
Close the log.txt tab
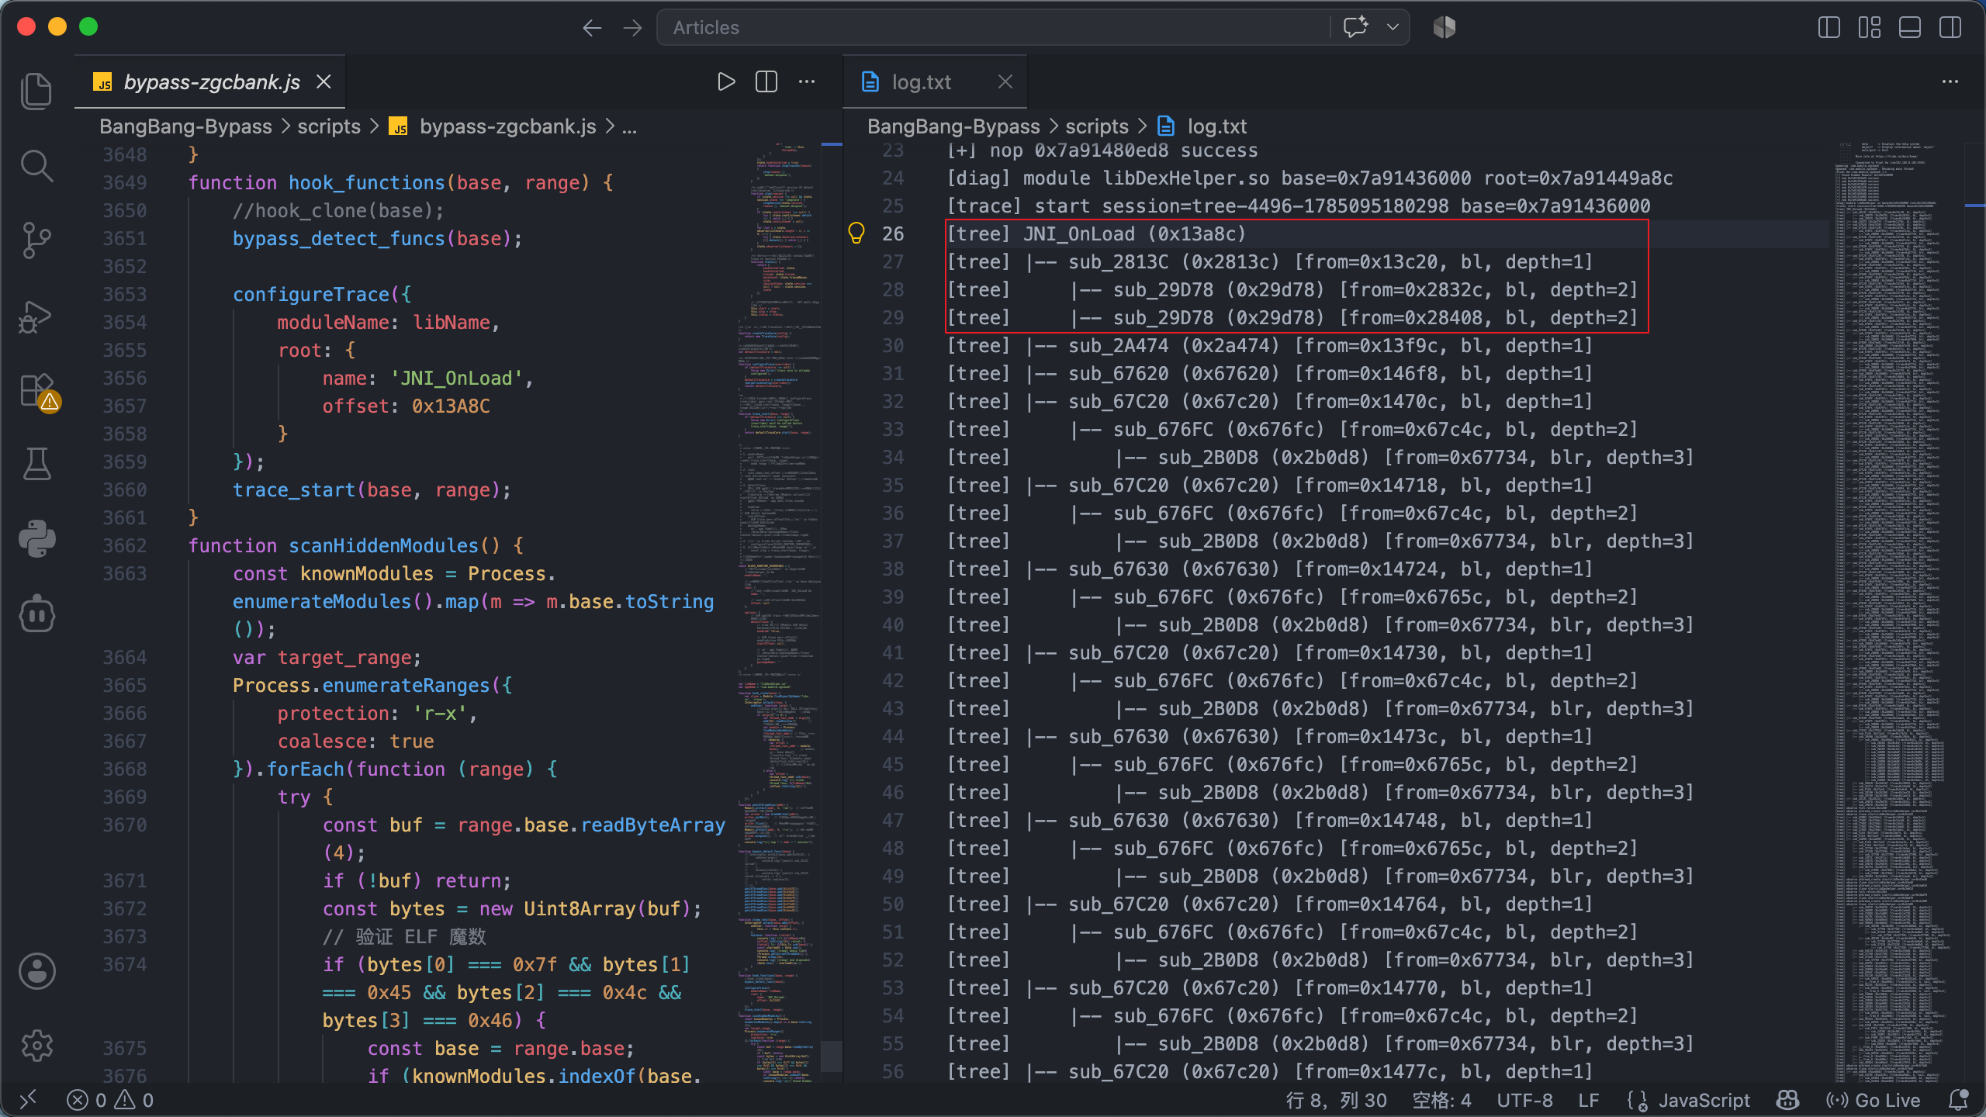[x=1005, y=82]
